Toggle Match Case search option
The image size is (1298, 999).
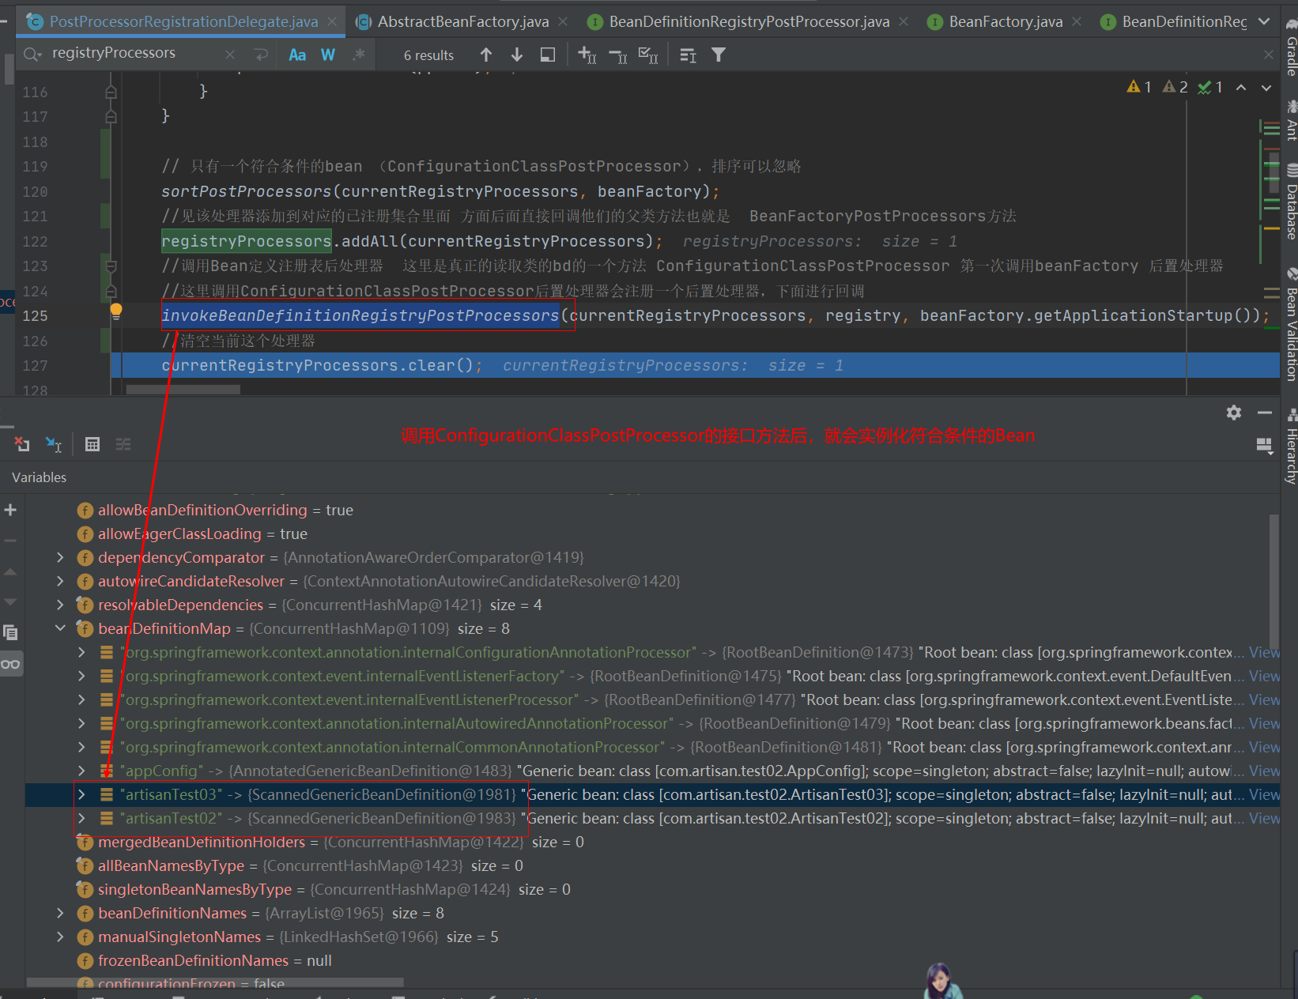pos(297,55)
